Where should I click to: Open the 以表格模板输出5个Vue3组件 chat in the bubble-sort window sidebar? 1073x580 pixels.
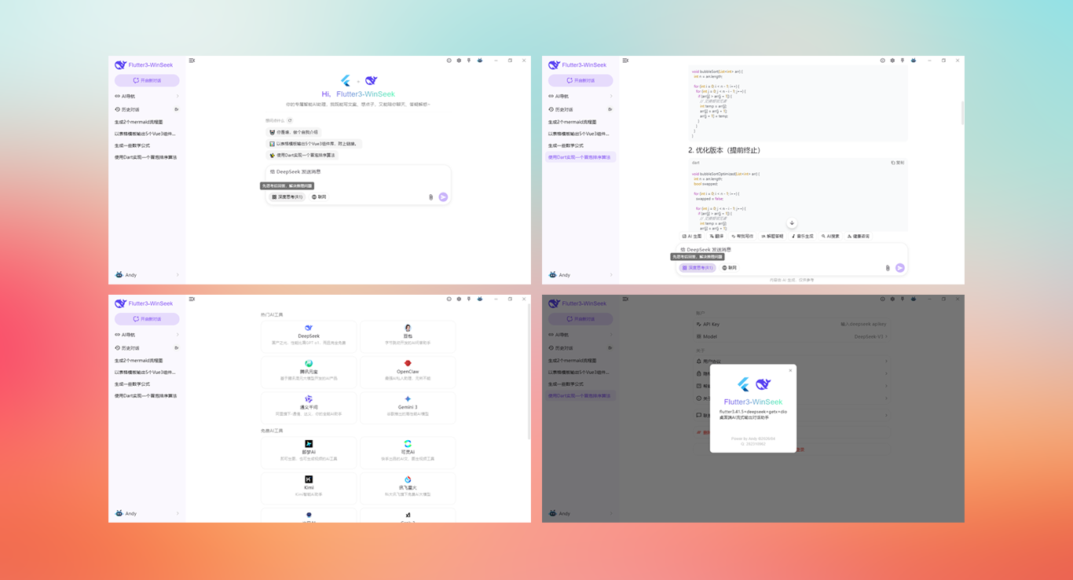[579, 134]
